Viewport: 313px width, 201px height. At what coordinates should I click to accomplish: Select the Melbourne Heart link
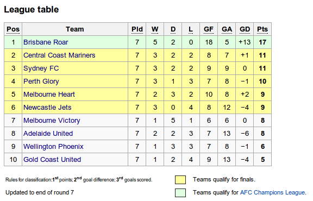(x=49, y=95)
